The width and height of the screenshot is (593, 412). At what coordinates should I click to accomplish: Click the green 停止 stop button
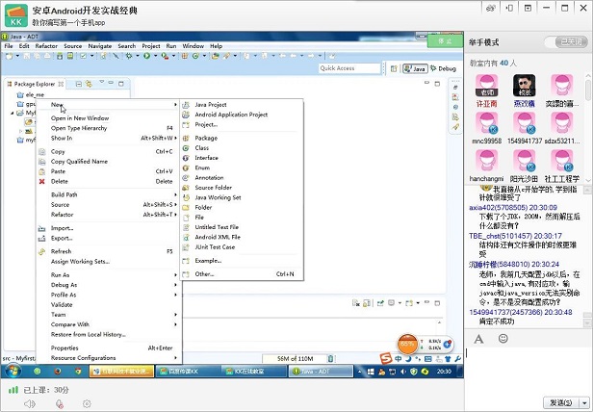point(445,41)
